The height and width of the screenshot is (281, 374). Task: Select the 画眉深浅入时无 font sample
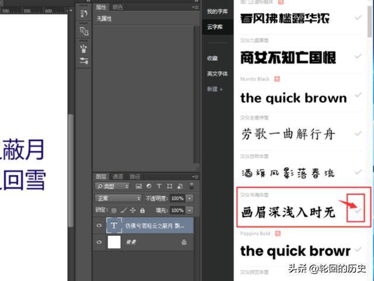288,213
